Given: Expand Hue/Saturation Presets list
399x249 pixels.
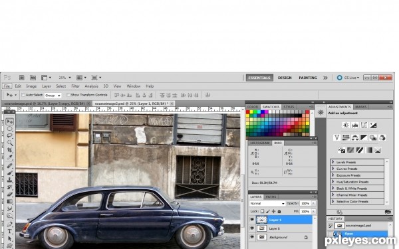Looking at the screenshot, I should click(x=332, y=182).
